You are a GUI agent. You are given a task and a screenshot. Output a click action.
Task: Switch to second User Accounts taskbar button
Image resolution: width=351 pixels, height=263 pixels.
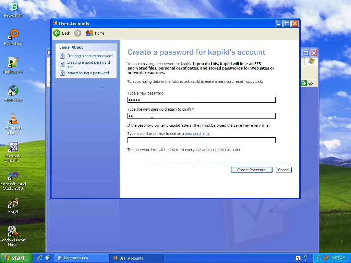136,258
